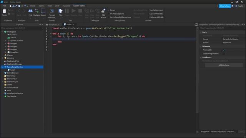
Task: Click the undo arrow in quick-access bar
Action: [25, 6]
